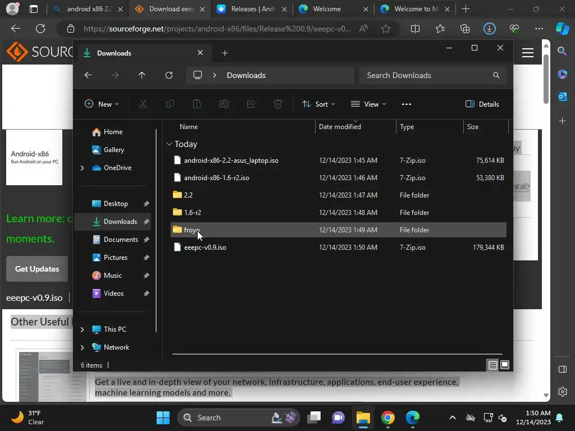Click the Delete trash icon in File Explorer
Image resolution: width=575 pixels, height=431 pixels.
(x=278, y=104)
